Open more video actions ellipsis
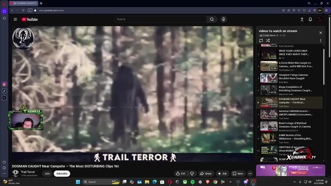Image resolution: width=331 pixels, height=186 pixels. point(250,174)
